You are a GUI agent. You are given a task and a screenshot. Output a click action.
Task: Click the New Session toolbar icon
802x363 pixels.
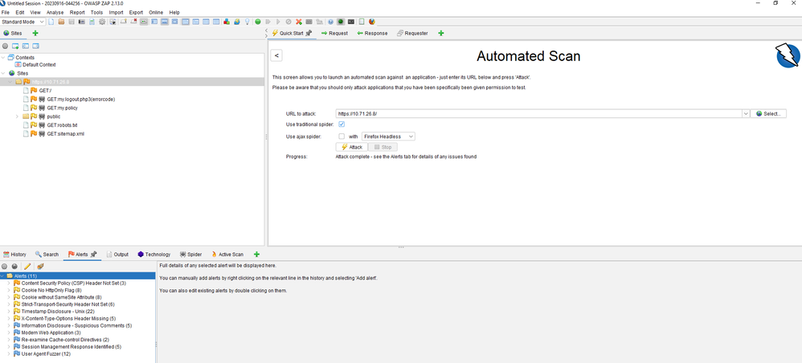click(x=51, y=22)
